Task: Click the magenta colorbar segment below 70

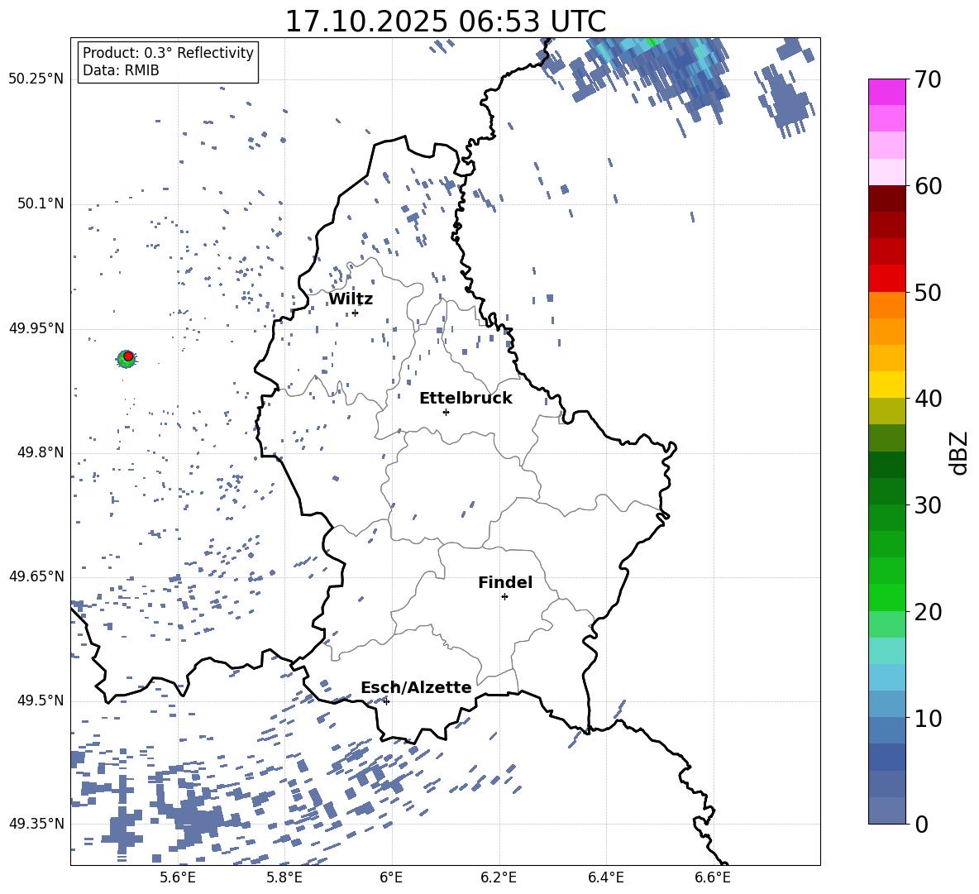Action: coord(887,92)
